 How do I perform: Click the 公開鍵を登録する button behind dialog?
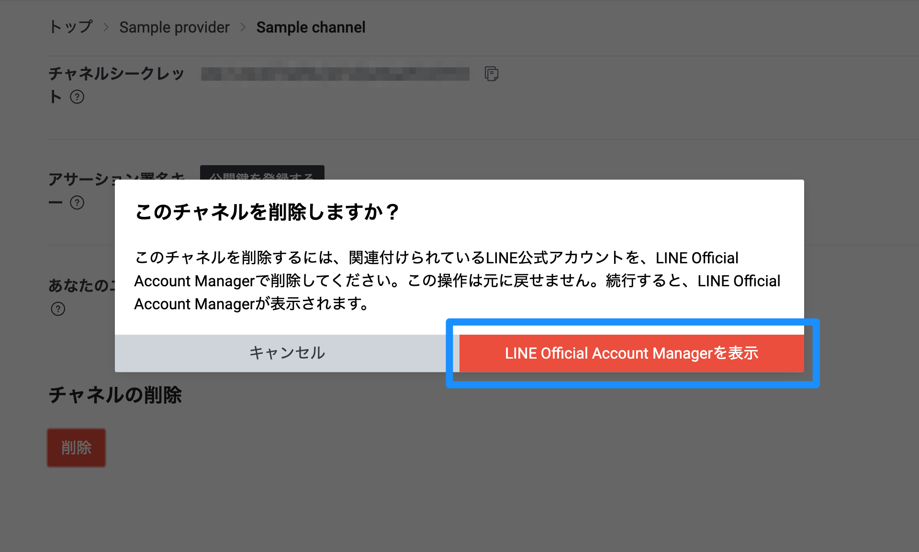point(262,173)
